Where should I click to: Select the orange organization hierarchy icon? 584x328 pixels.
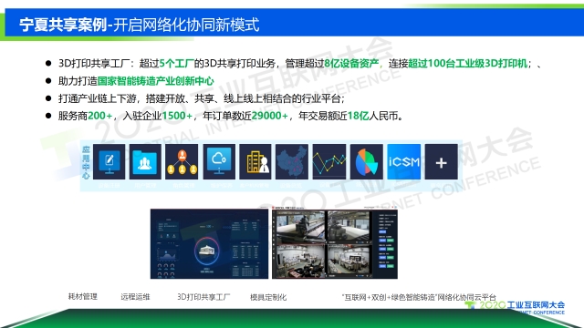click(182, 162)
